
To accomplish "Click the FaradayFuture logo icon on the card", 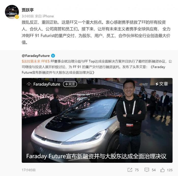I will pyautogui.click(x=29, y=84).
